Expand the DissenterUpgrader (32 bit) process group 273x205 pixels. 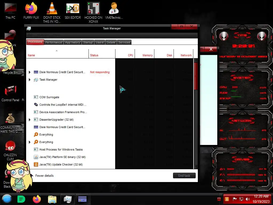(x=30, y=120)
